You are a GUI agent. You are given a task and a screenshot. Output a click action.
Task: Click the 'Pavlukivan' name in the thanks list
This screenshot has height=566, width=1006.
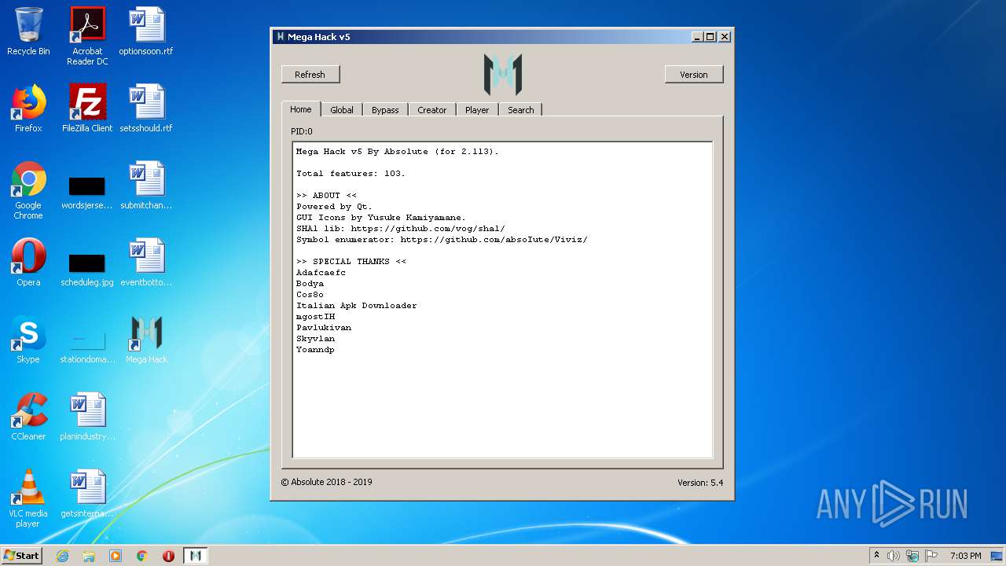click(324, 328)
